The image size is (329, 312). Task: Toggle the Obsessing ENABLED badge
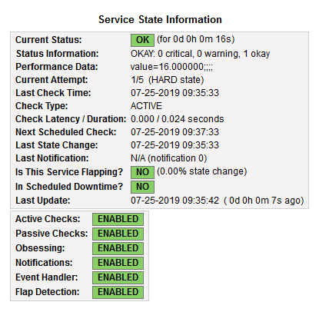(x=118, y=248)
